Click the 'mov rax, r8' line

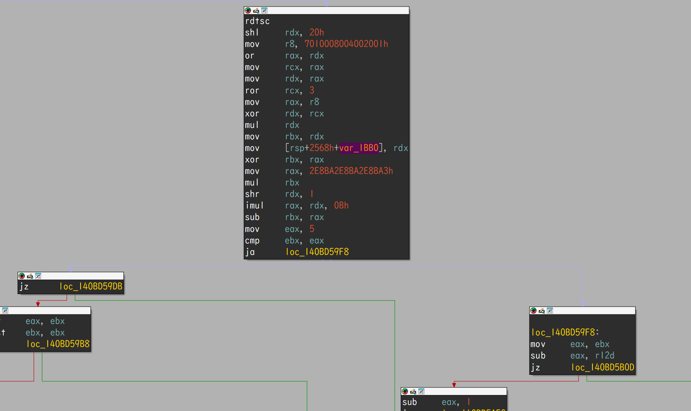coord(282,102)
